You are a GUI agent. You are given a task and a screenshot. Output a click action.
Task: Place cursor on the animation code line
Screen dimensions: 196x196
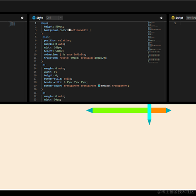65,55
